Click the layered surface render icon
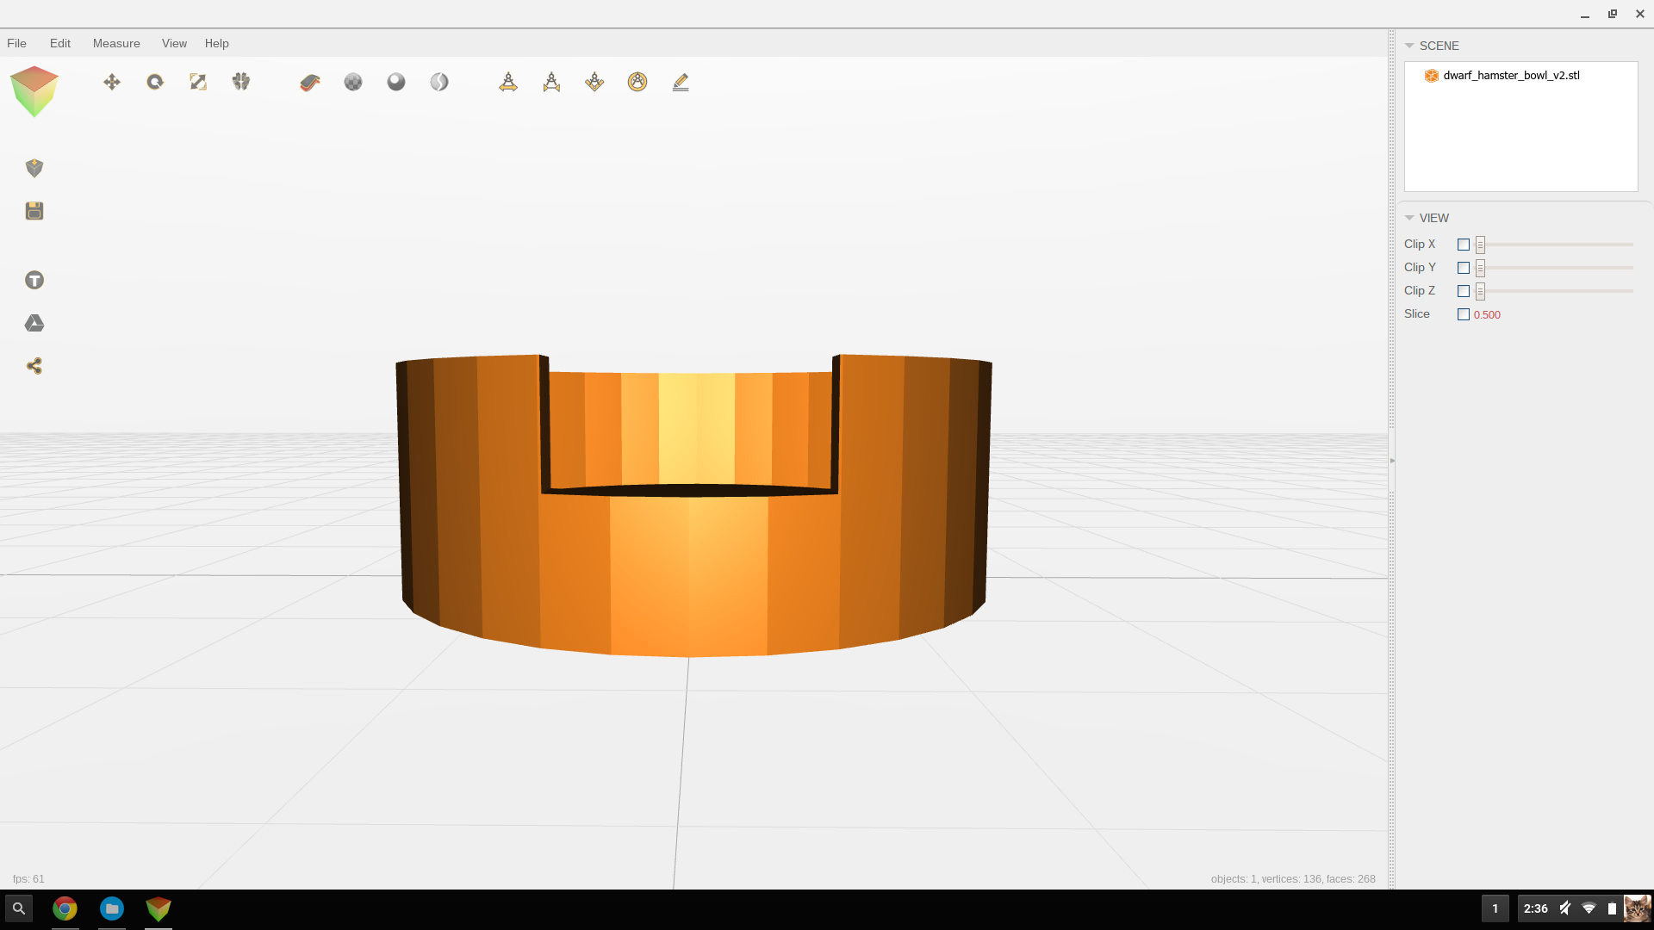1654x930 pixels. pyautogui.click(x=310, y=82)
